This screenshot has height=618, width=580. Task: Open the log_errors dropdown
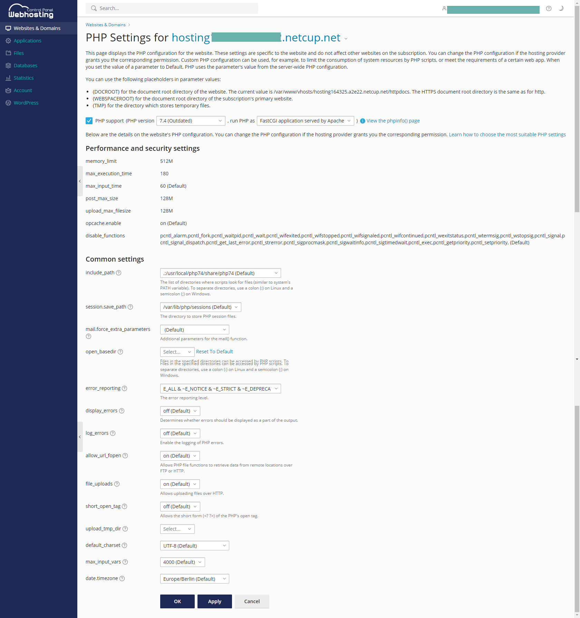pos(180,433)
